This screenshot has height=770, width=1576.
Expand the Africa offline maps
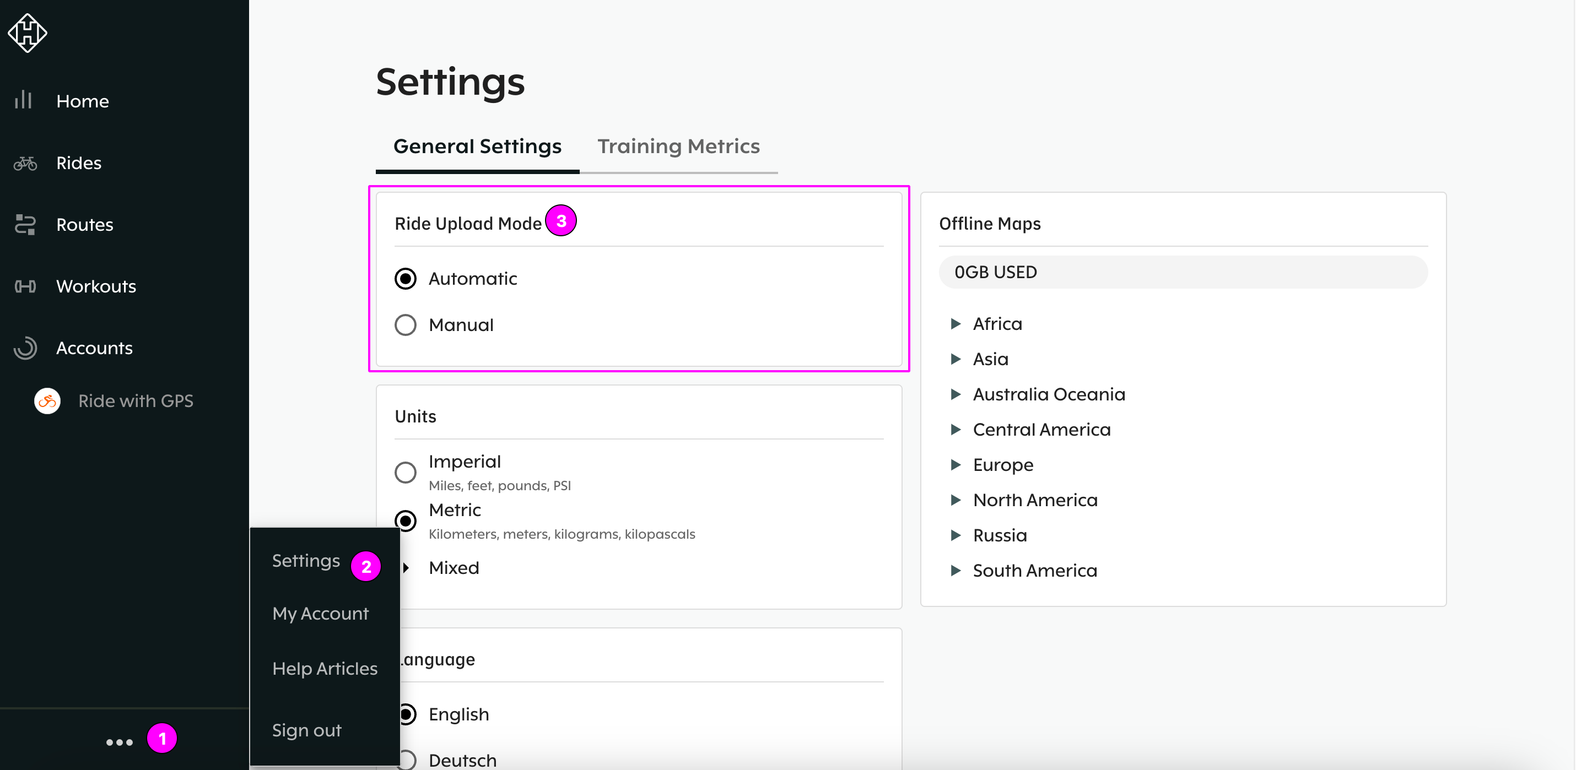955,323
